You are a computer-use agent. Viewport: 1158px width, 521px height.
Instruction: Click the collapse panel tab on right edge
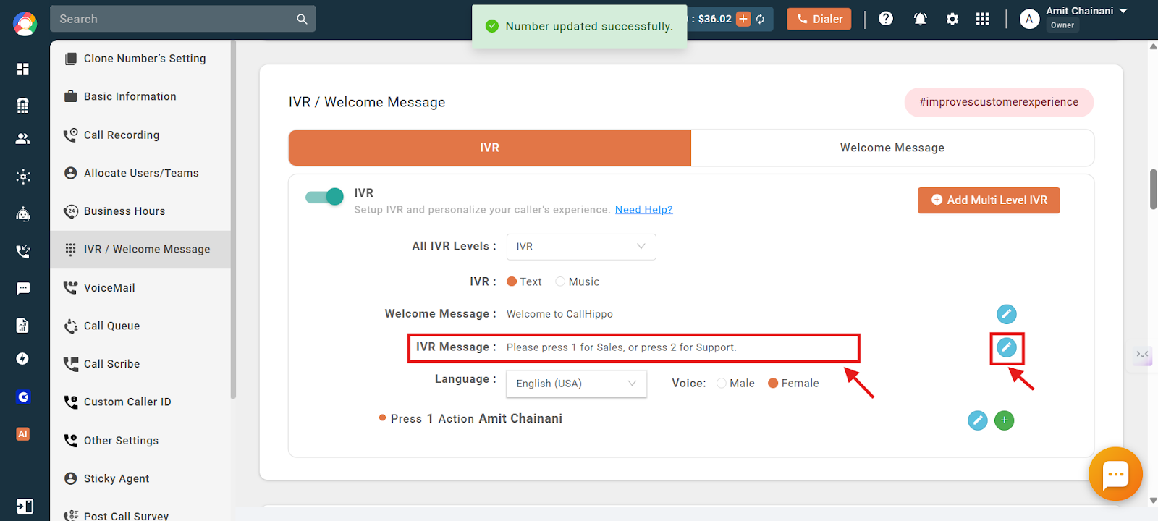(x=1143, y=355)
